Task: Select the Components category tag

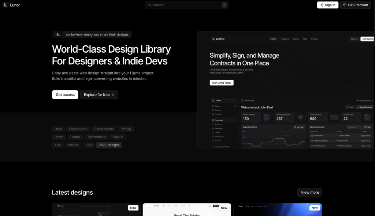Action: [x=104, y=129]
